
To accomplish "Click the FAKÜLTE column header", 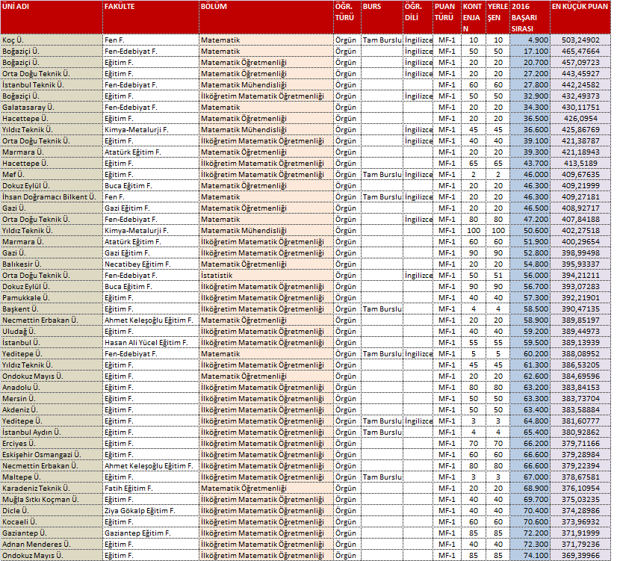I will [151, 17].
